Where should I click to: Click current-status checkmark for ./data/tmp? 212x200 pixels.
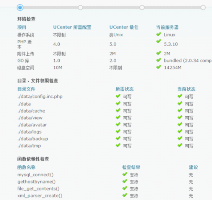[x=180, y=145]
